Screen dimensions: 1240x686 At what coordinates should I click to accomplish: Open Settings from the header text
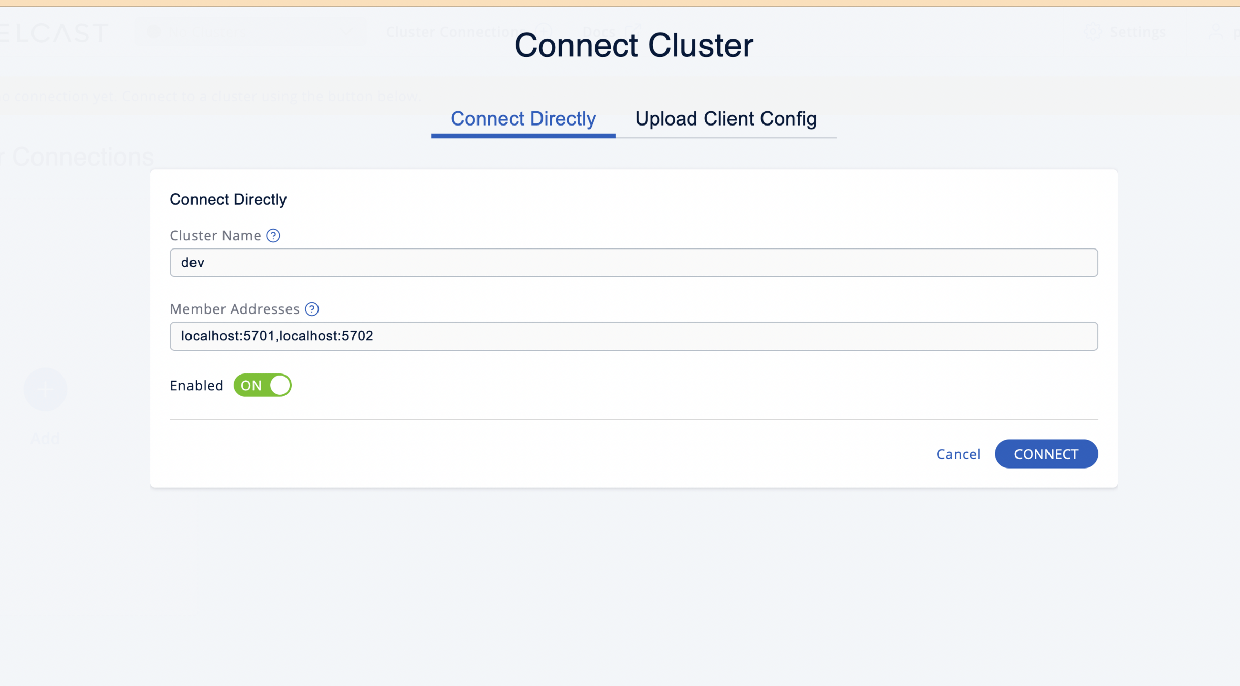pyautogui.click(x=1137, y=32)
